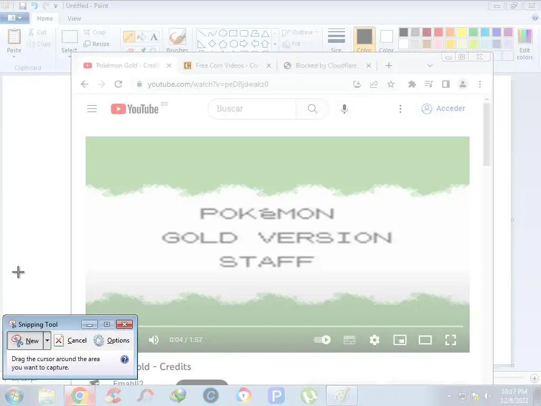Choose the oval shape in Paint shapes gallery
541x406 pixels.
coord(223,33)
